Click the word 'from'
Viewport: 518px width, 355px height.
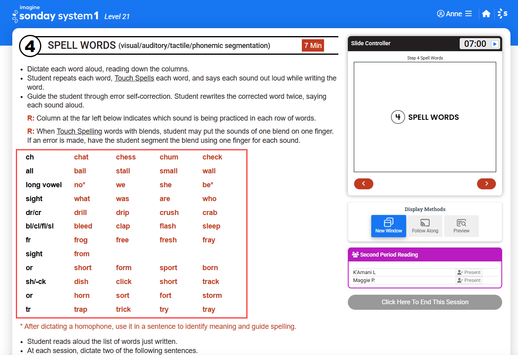[x=82, y=254]
